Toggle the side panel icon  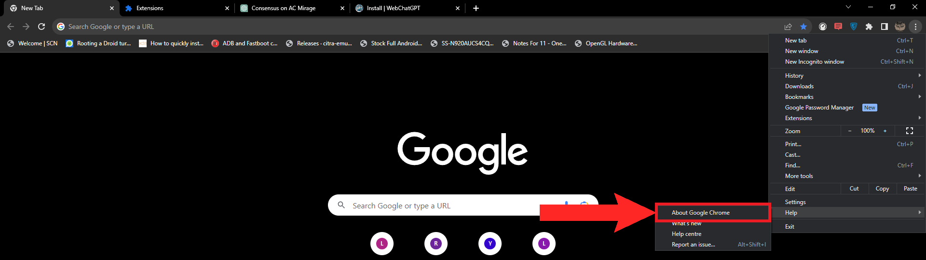[885, 27]
